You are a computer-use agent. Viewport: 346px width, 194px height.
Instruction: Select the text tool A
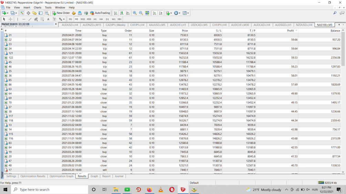[48, 19]
